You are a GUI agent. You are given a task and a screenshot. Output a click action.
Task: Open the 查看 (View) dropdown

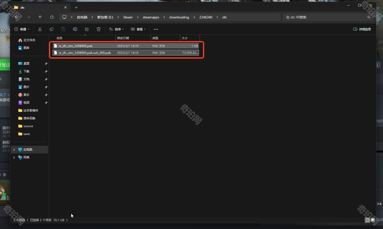pyautogui.click(x=138, y=29)
